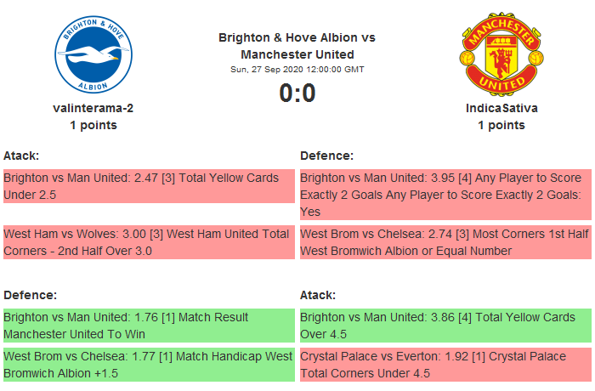
Task: Select Most Corners 1st Half West Bromwich bet
Action: 445,242
